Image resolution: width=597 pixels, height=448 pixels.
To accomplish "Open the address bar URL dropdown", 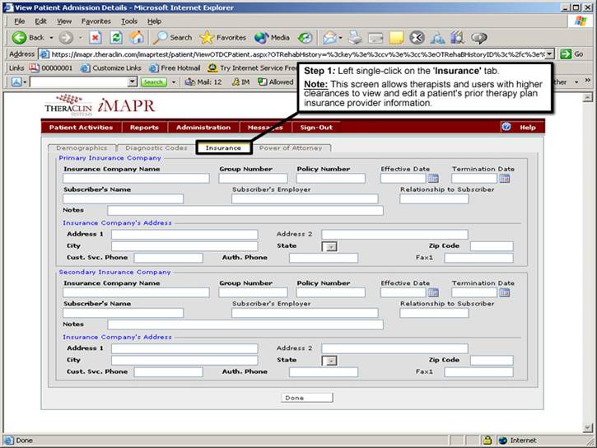I will click(549, 54).
